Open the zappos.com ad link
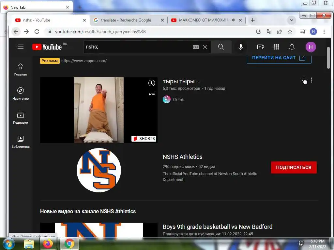Viewport: 334px width, 250px height. pos(84,61)
